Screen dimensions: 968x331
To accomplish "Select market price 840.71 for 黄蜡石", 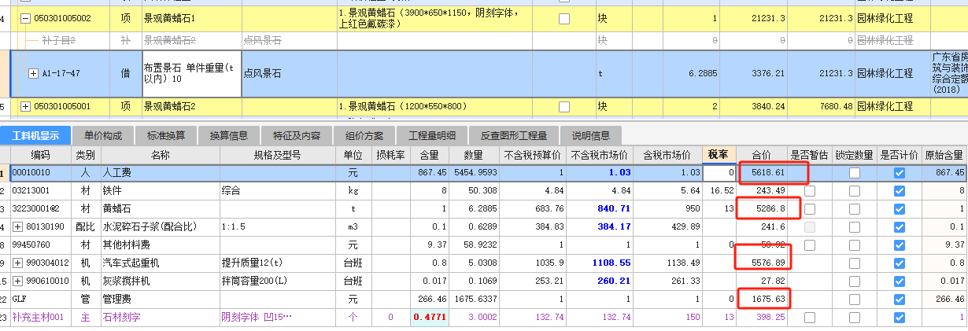I will tap(599, 208).
